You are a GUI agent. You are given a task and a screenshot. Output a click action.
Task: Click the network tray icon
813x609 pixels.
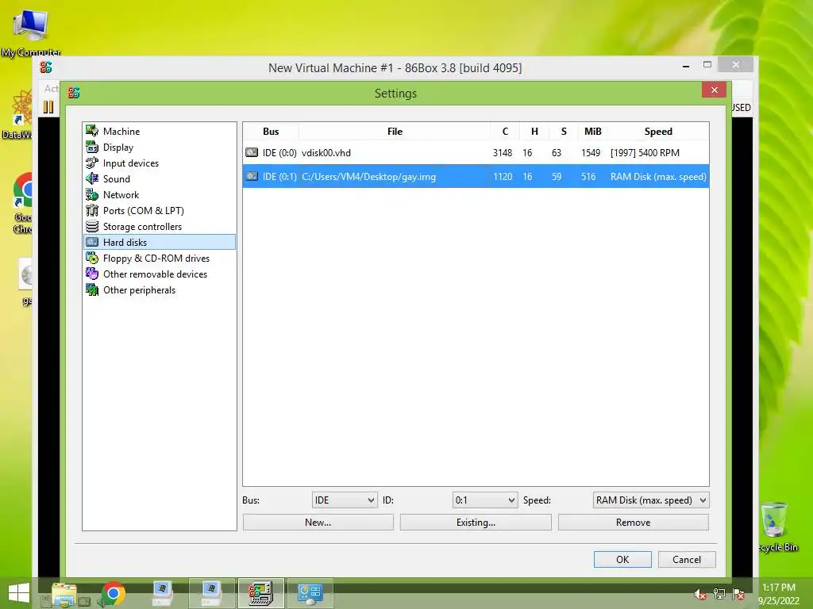pos(719,594)
